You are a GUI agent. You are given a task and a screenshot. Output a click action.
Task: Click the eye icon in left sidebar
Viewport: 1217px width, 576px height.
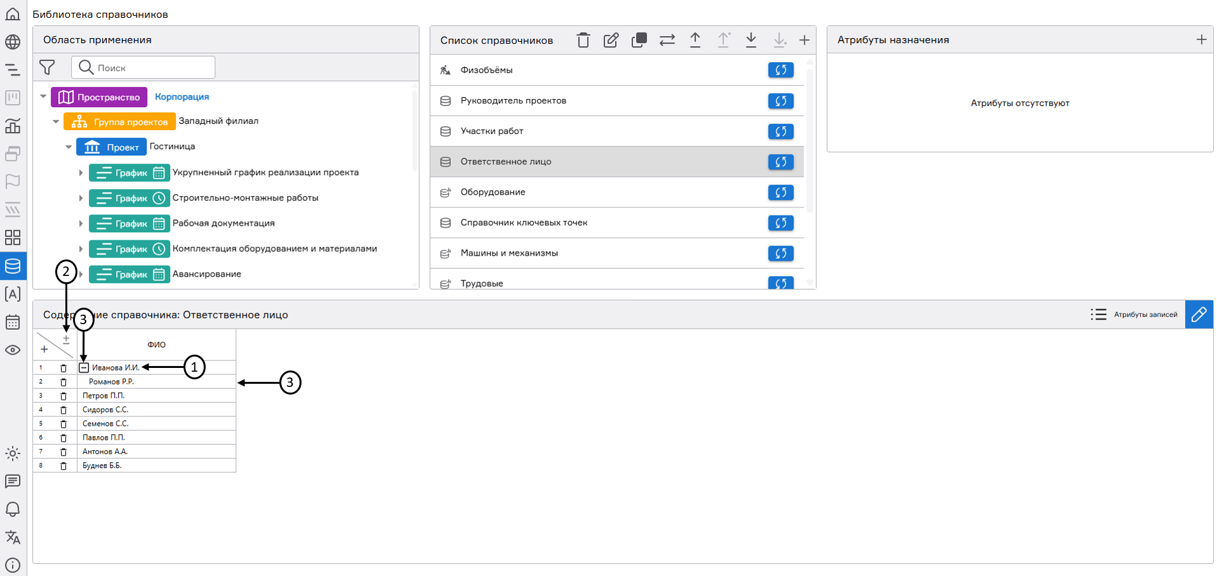click(13, 350)
